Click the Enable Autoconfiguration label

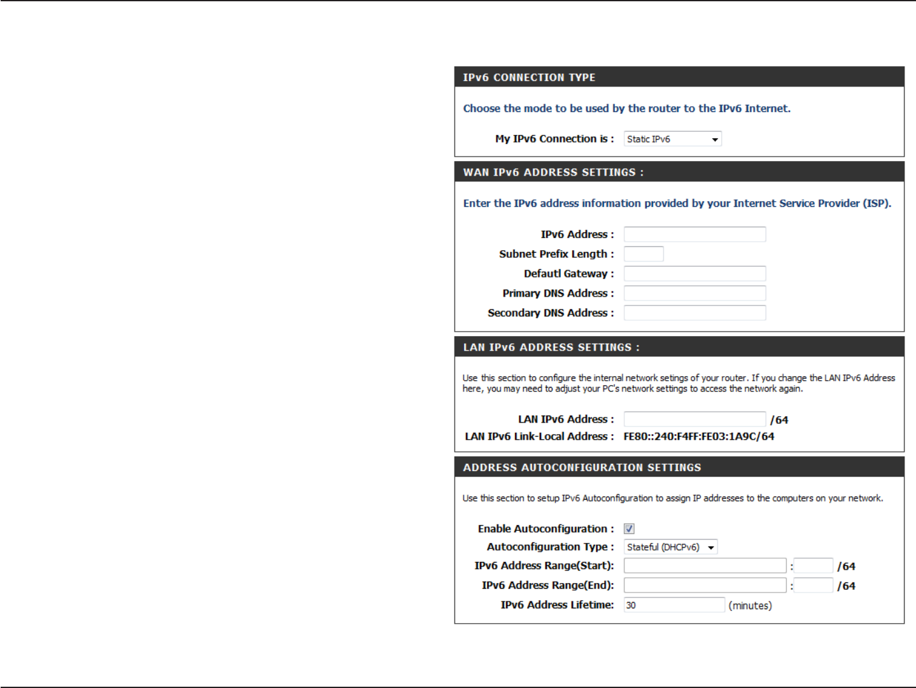pos(546,529)
